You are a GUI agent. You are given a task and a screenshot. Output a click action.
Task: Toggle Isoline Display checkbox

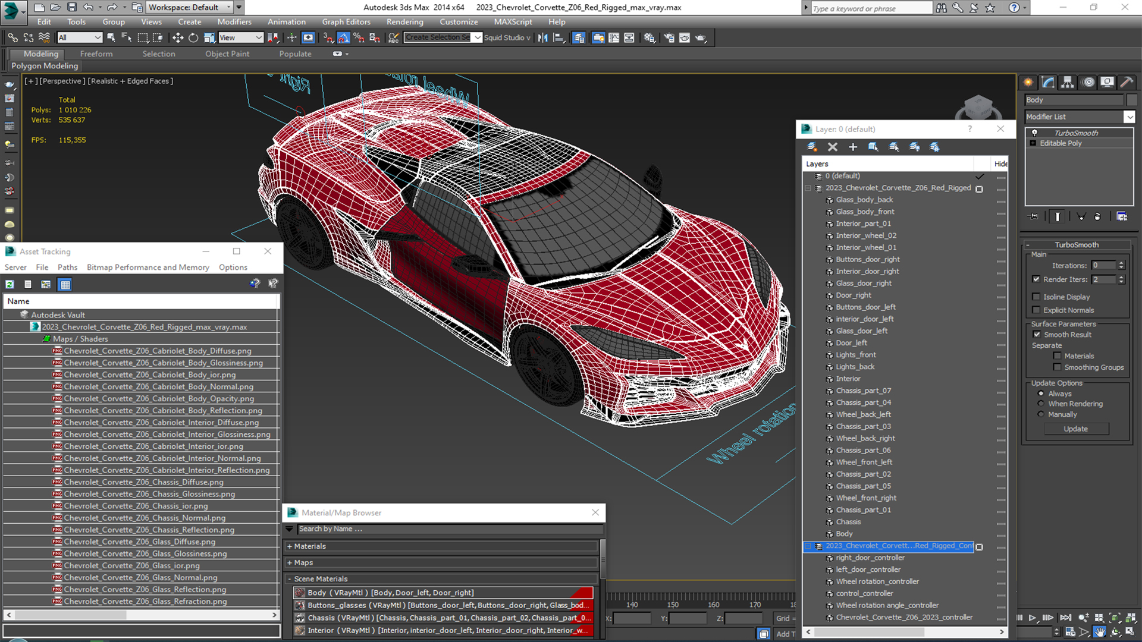pos(1036,297)
